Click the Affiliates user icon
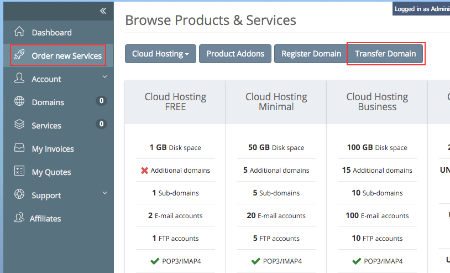Image resolution: width=450 pixels, height=273 pixels. [x=19, y=218]
